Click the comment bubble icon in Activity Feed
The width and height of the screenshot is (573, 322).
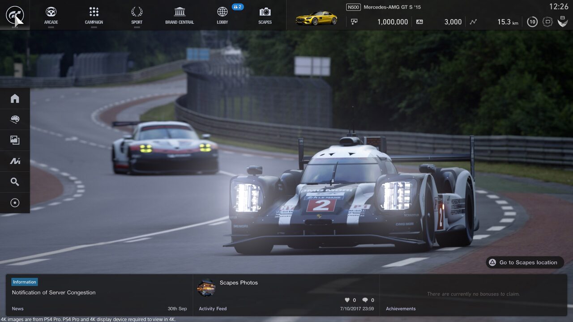pyautogui.click(x=365, y=300)
